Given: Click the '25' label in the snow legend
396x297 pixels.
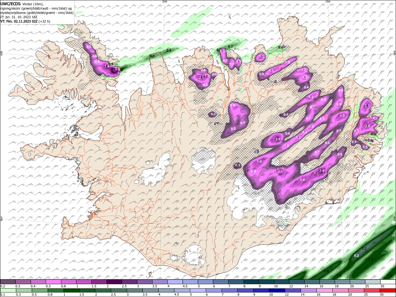Looking at the screenshot, I should (367, 286).
